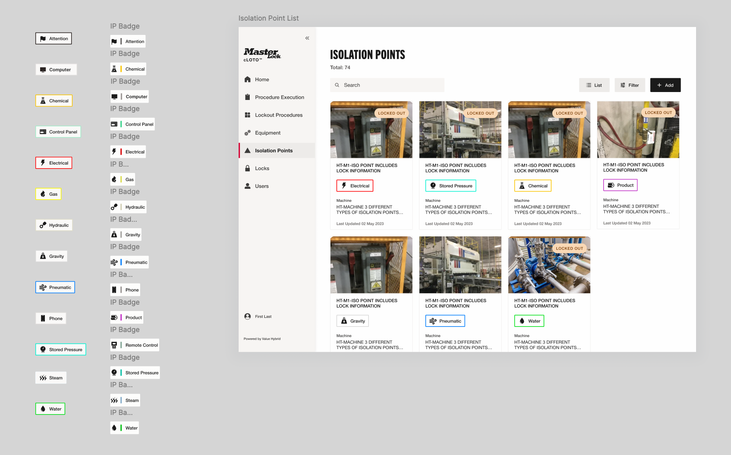The width and height of the screenshot is (731, 455).
Task: Select the outlined Phone badge
Action: pos(51,319)
